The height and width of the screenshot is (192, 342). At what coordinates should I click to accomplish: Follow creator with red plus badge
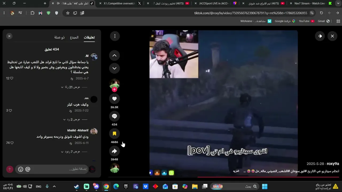point(114,90)
